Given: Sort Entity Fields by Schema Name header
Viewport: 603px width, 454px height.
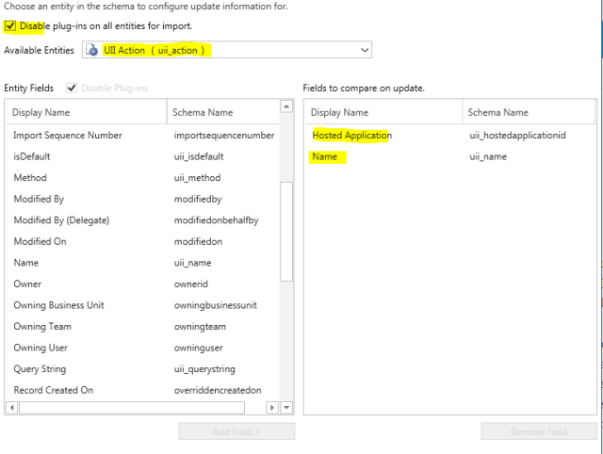Looking at the screenshot, I should click(x=223, y=112).
